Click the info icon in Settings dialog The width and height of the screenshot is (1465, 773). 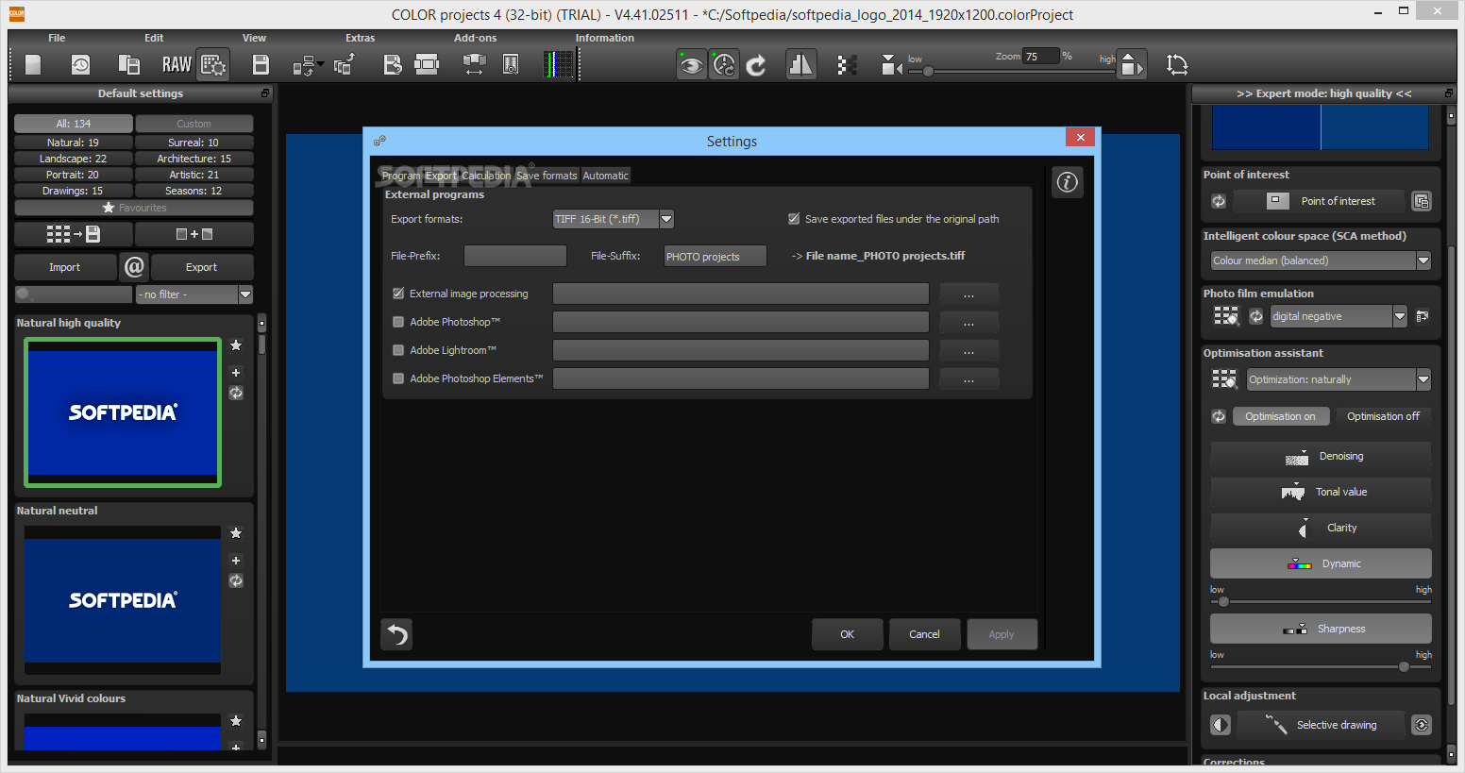[1068, 182]
